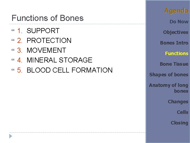The width and height of the screenshot is (190, 143).
Task: Click the Agenda heading in the sidebar
Action: pos(176,11)
